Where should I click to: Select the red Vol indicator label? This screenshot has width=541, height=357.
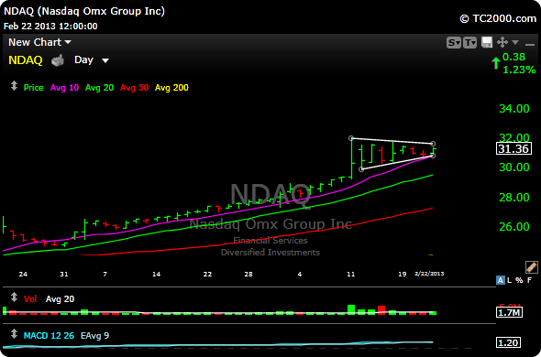[x=30, y=298]
